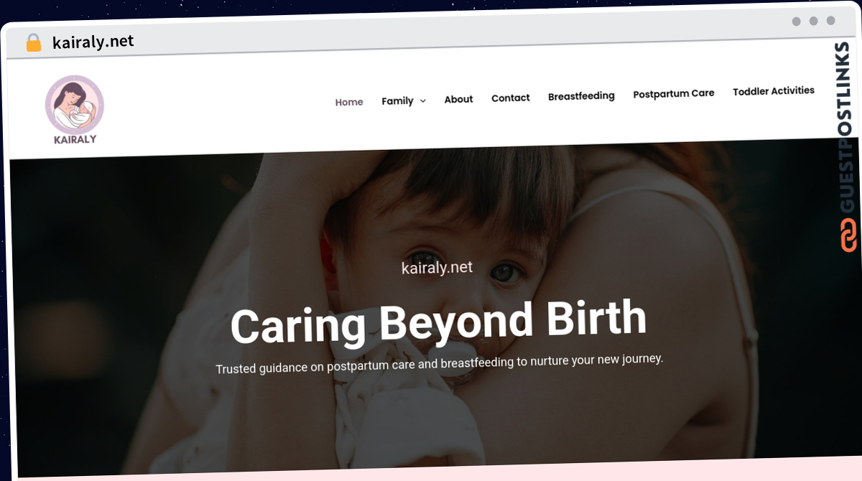Open the Home menu item

349,102
